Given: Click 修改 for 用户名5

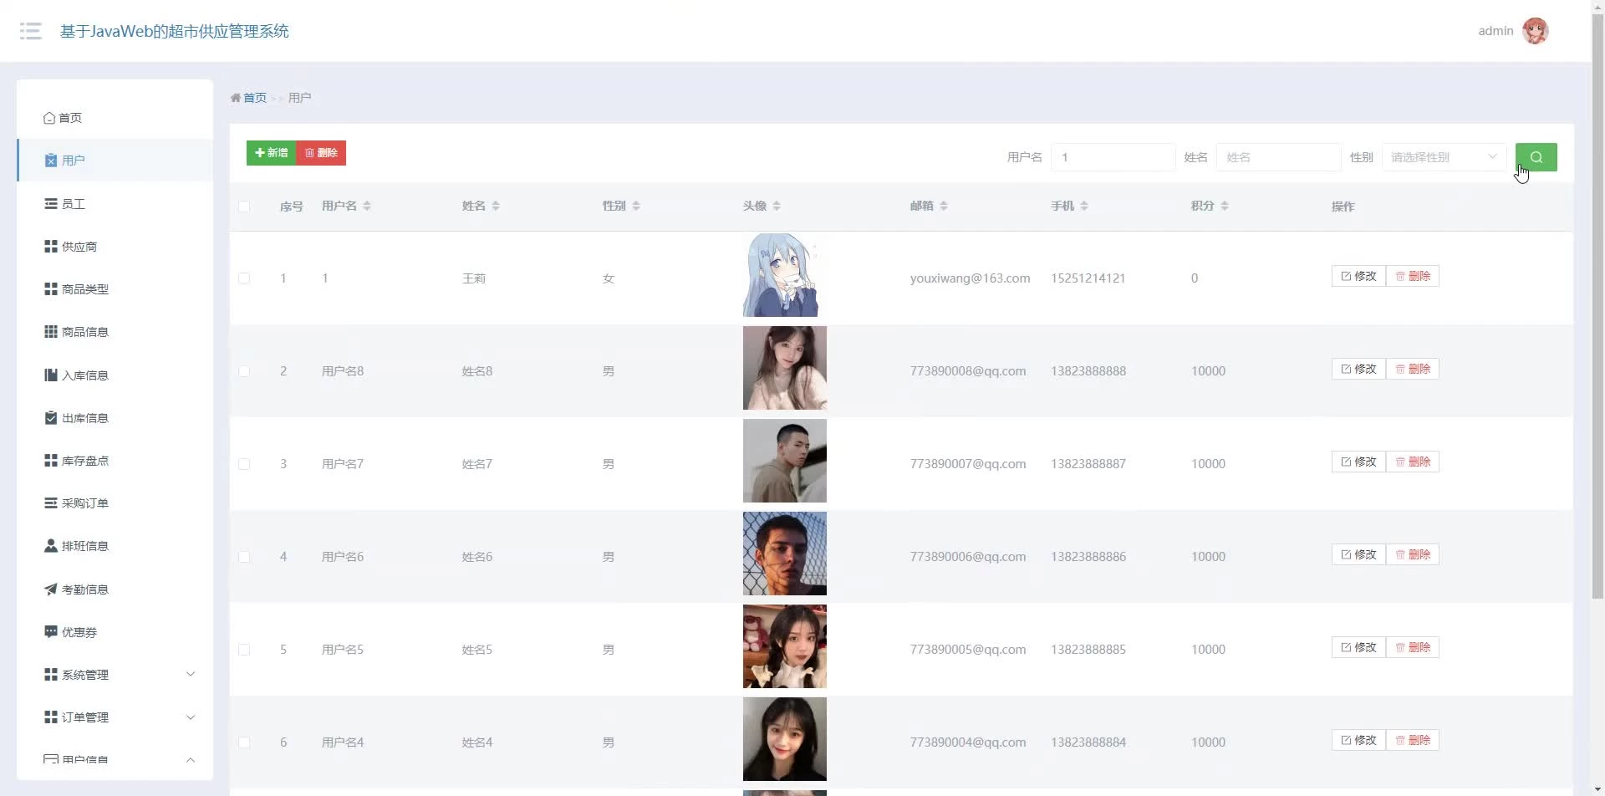Looking at the screenshot, I should 1358,647.
